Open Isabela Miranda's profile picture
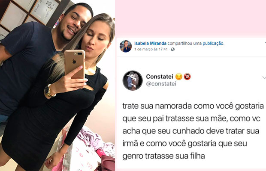266x171 pixels. click(x=126, y=46)
